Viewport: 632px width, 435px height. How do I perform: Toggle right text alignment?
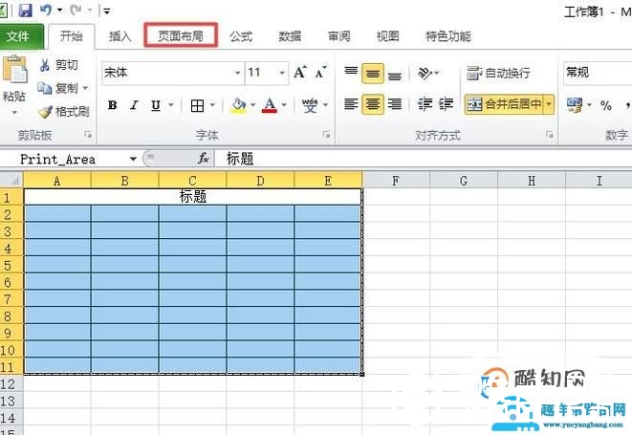(395, 104)
